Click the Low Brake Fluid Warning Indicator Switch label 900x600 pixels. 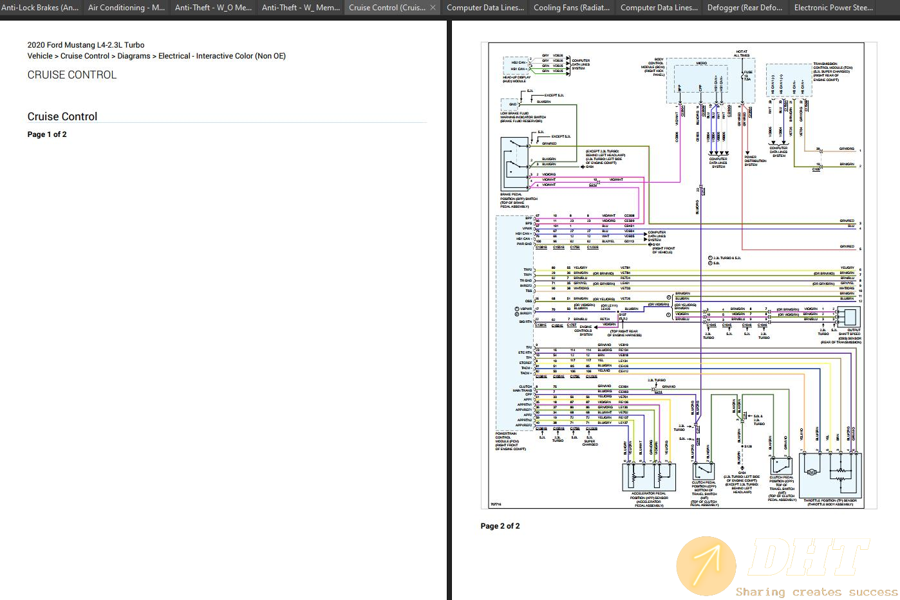pyautogui.click(x=523, y=117)
